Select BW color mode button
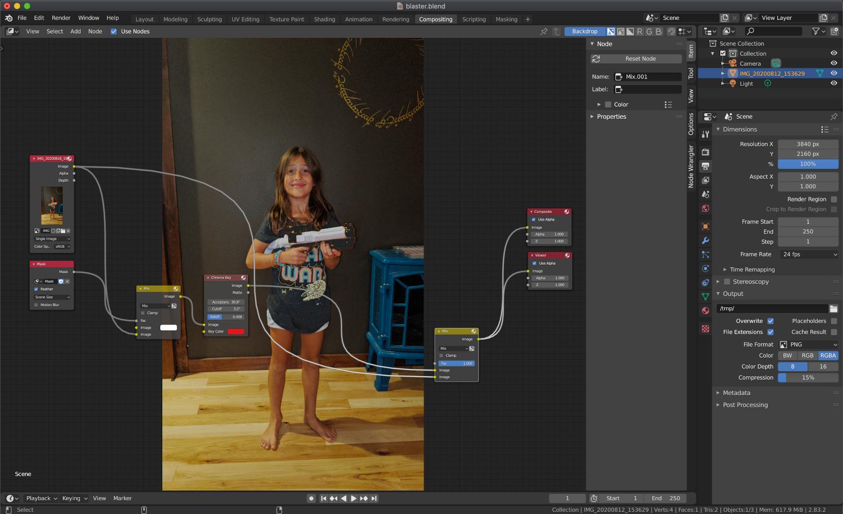 (x=788, y=356)
